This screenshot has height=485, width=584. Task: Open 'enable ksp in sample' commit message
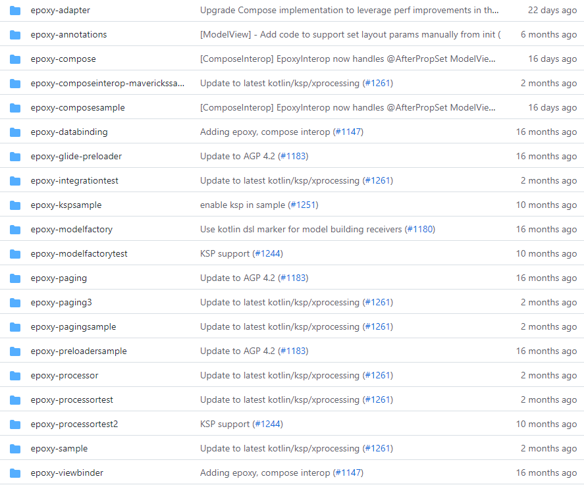tap(242, 205)
